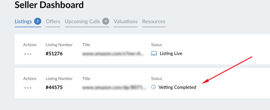Click the laptop icon beside Listing Live
This screenshot has width=270, height=110.
(x=154, y=54)
